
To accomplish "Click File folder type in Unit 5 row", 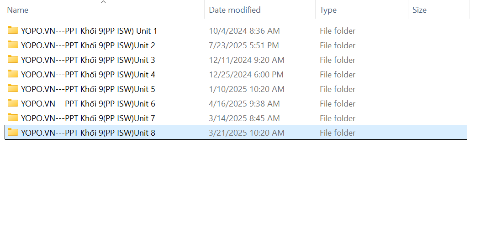I will [x=338, y=89].
